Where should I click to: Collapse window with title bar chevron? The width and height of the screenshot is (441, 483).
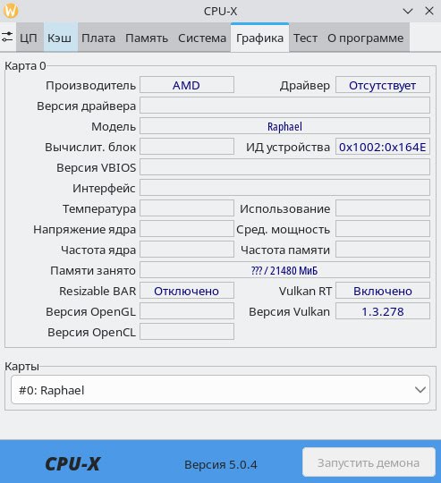(408, 12)
